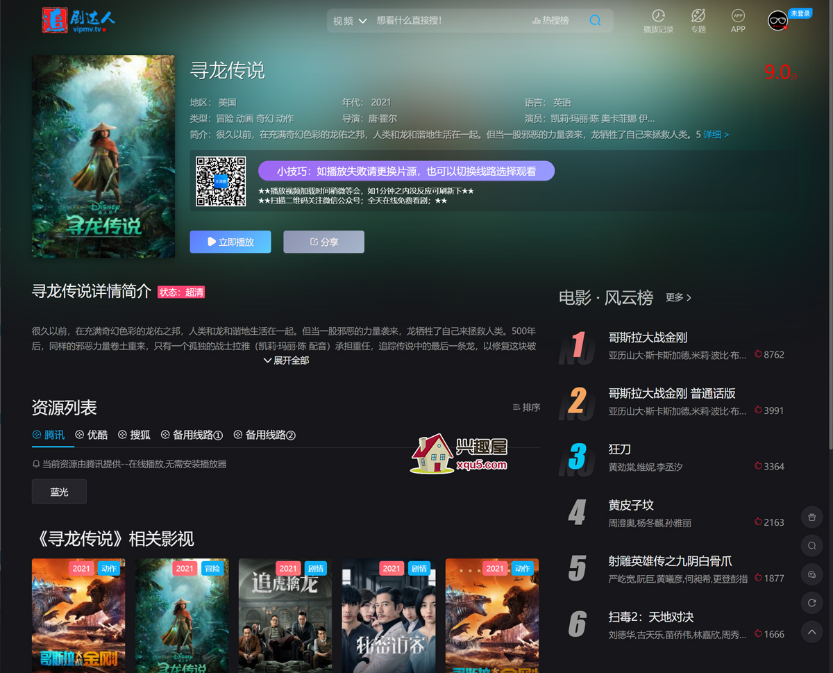Open the 详细 details link in the synopsis
Image resolution: width=833 pixels, height=673 pixels.
coord(716,135)
